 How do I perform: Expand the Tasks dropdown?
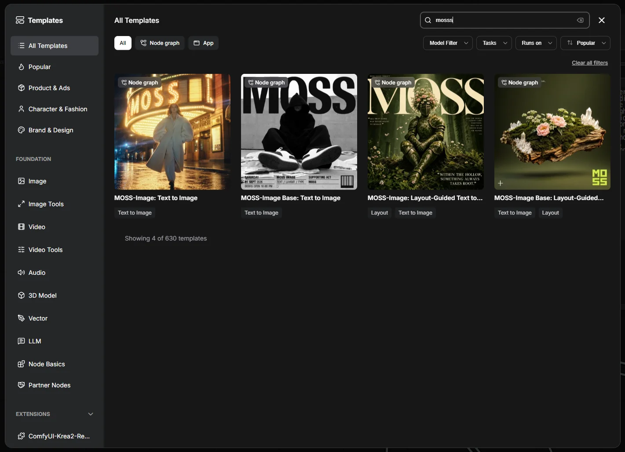[494, 43]
